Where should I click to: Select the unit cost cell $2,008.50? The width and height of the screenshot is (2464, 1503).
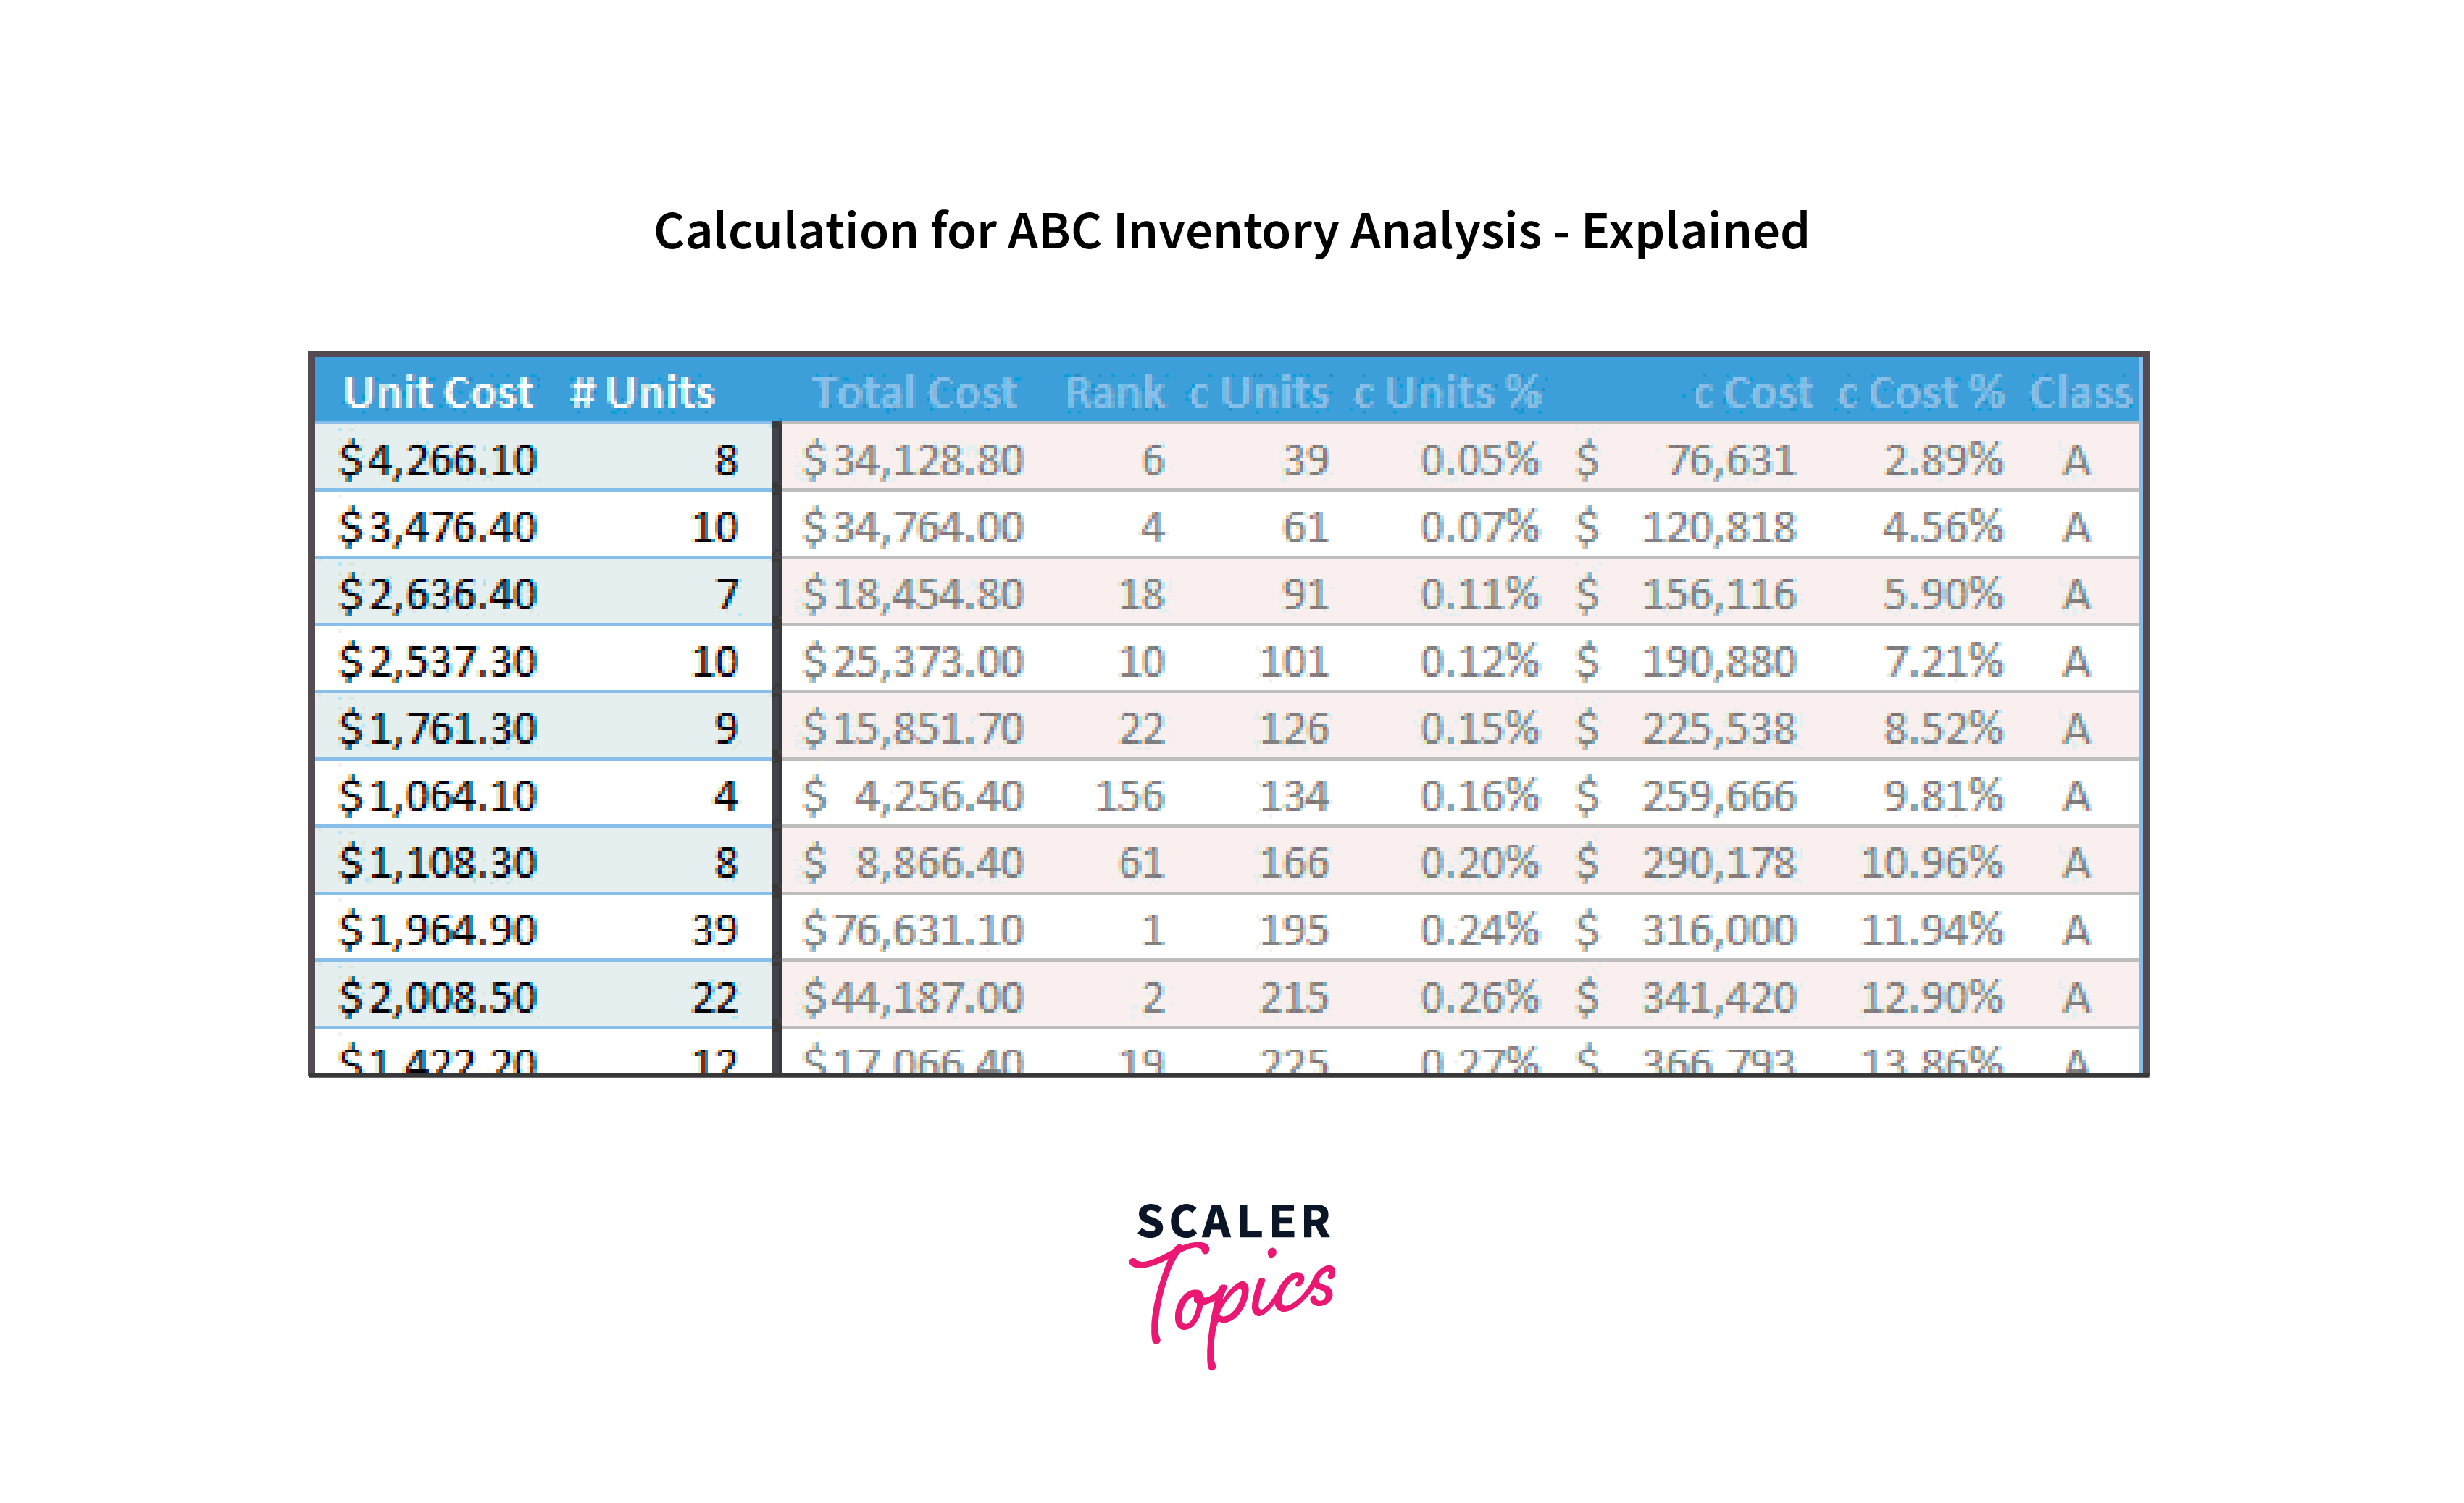pyautogui.click(x=437, y=997)
